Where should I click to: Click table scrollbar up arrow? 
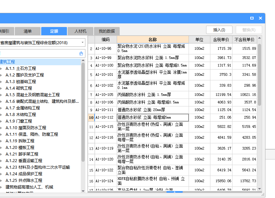(260, 38)
